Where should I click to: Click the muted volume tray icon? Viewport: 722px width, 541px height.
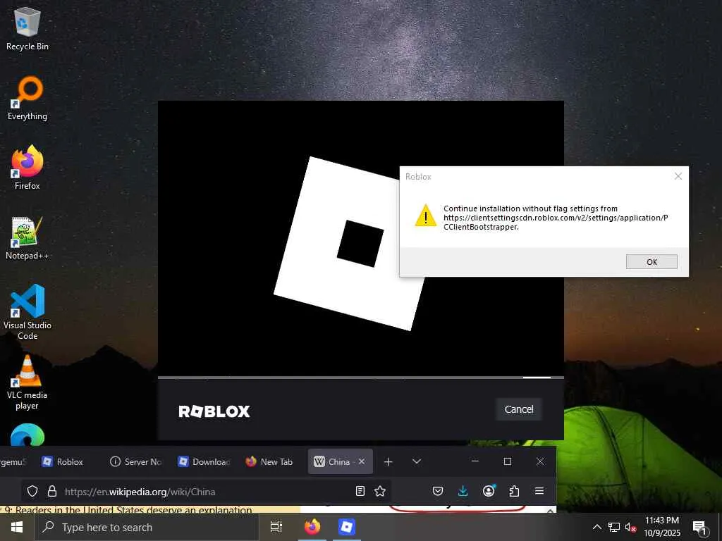tap(630, 527)
